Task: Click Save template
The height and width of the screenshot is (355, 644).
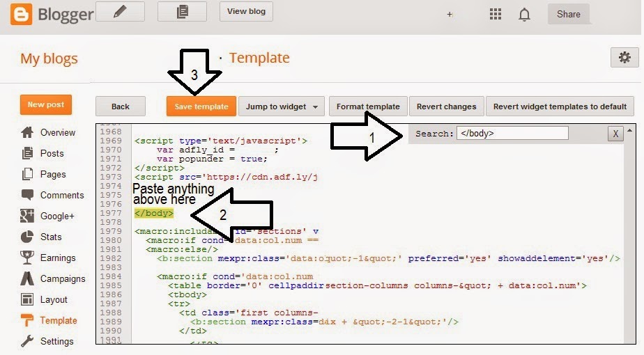Action: tap(201, 106)
